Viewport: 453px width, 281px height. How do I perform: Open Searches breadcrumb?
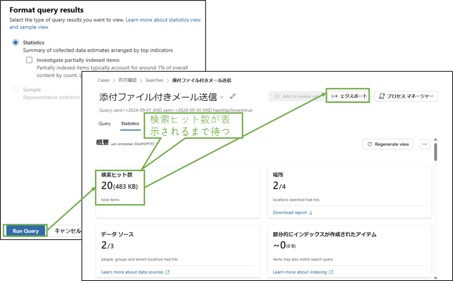pyautogui.click(x=154, y=80)
